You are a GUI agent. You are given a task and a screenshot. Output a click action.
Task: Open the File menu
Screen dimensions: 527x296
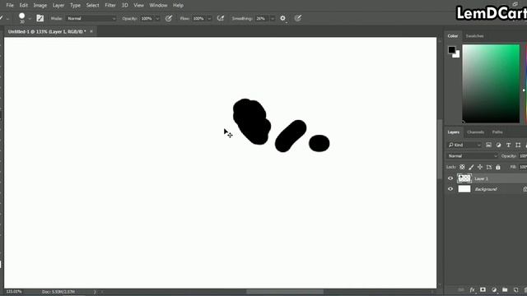(x=10, y=6)
